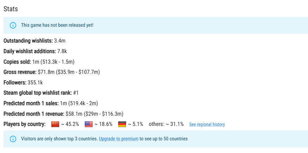308x153 pixels.
Task: Click the China flag icon
Action: [55, 124]
